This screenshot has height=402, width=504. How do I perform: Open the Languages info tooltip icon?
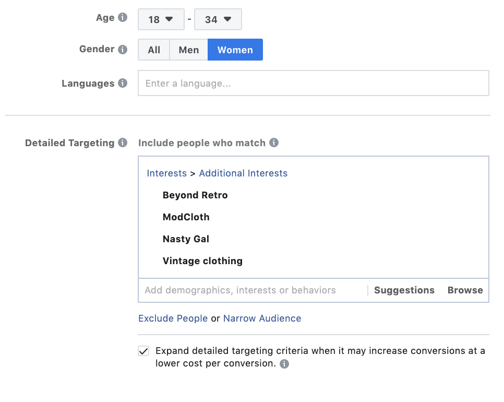(124, 83)
